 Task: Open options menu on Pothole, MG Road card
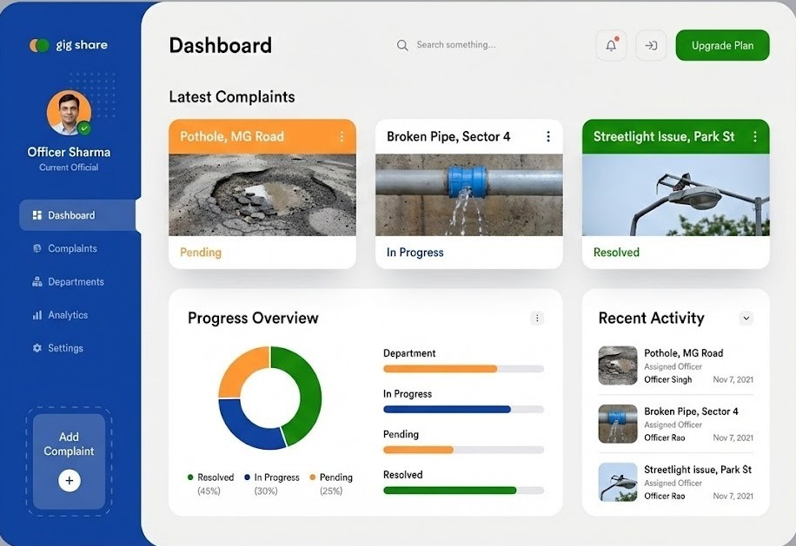tap(342, 136)
